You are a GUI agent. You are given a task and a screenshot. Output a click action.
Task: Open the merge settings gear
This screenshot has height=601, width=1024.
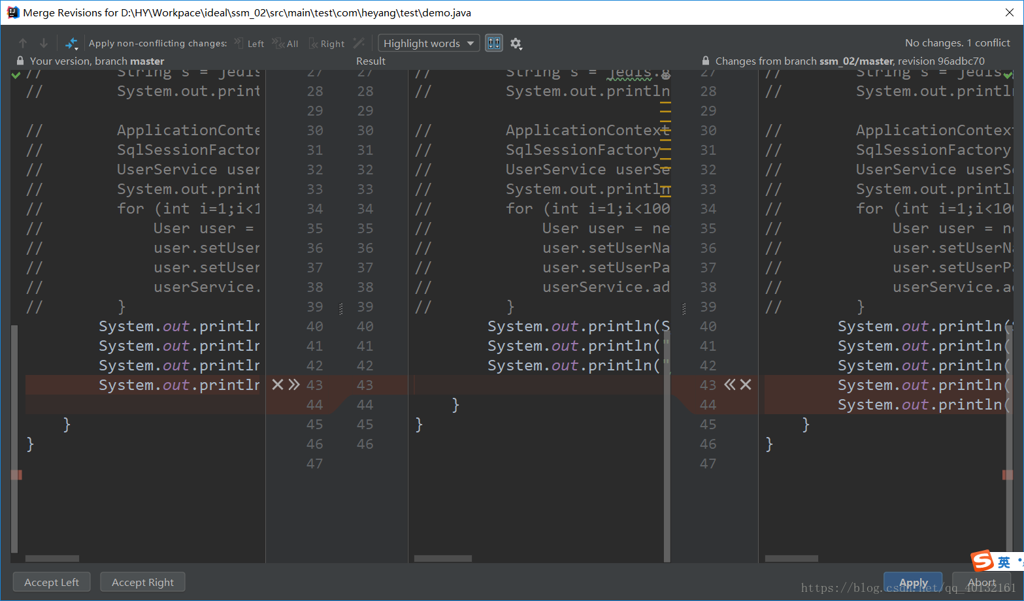point(516,43)
